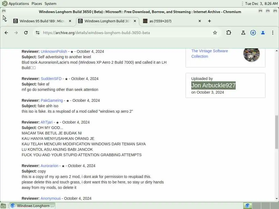Switch to Windows 95 Build 189 tab

42,21
